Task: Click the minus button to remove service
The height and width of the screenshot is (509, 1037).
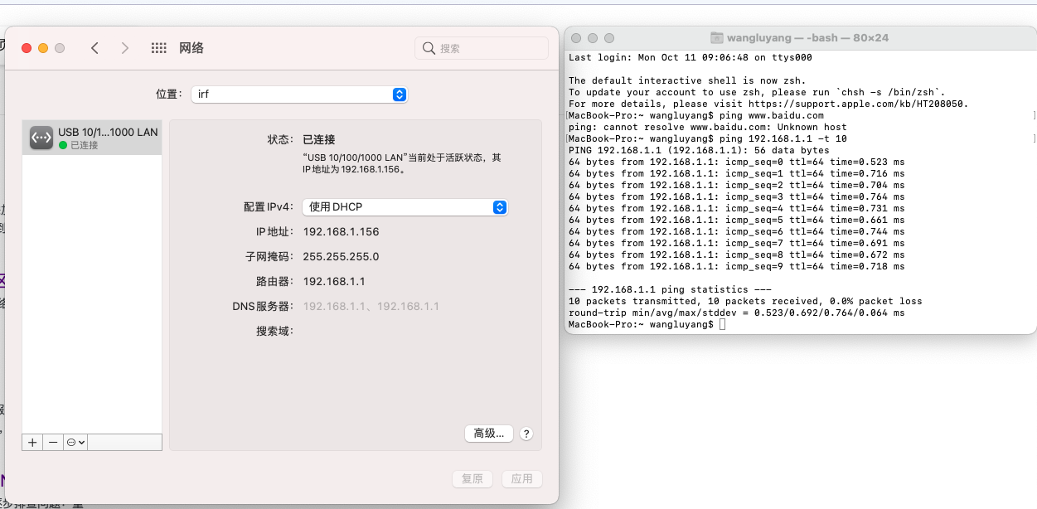Action: (x=53, y=443)
